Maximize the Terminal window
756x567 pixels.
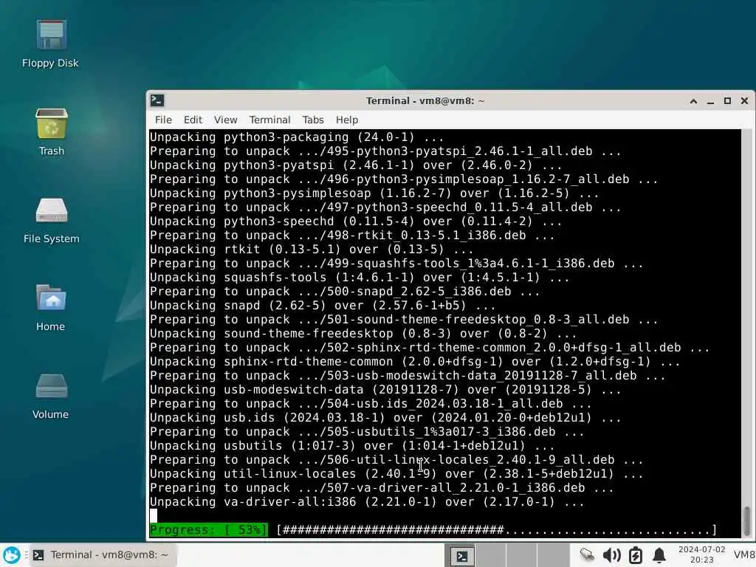click(727, 100)
